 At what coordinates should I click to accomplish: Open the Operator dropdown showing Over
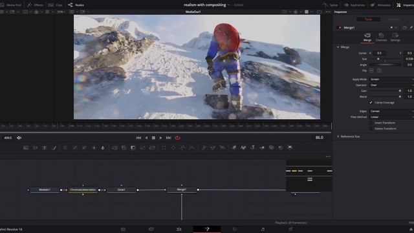[x=391, y=85]
